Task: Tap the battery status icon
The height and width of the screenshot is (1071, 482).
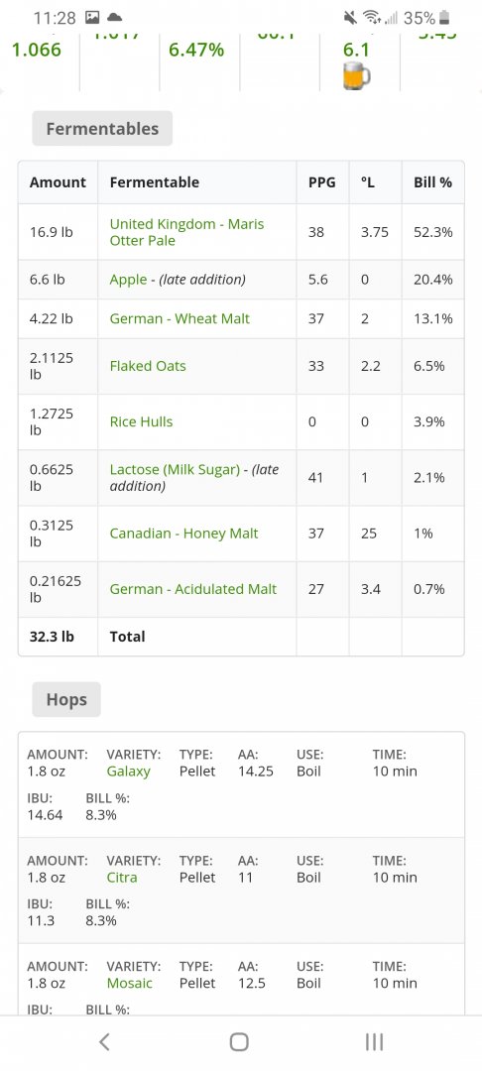Action: (x=444, y=18)
